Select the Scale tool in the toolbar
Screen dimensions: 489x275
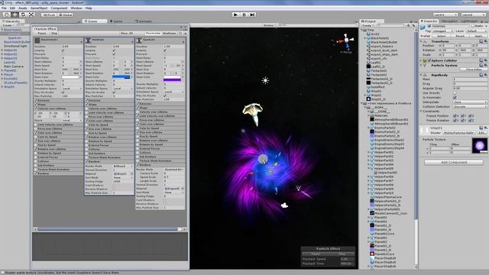31,15
